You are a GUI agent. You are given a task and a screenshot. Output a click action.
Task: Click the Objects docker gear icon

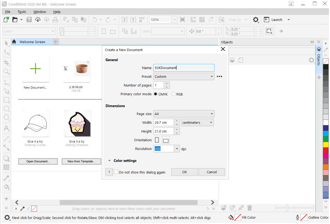311,60
